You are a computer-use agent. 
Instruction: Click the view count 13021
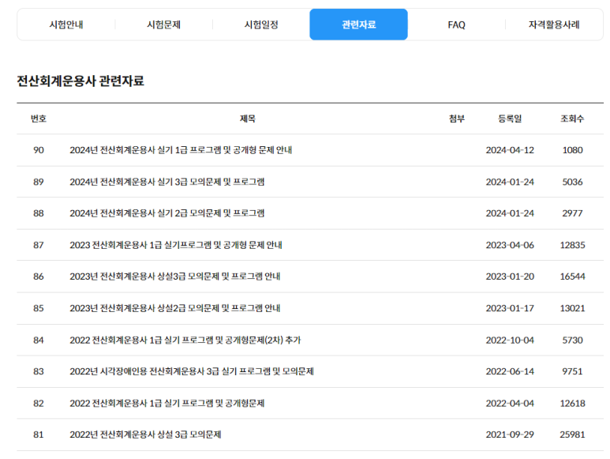tap(572, 308)
